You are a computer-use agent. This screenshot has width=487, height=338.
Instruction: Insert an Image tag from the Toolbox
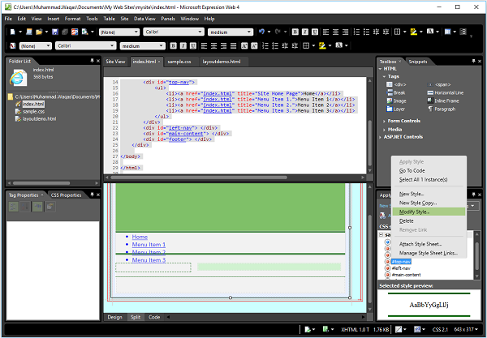click(x=399, y=99)
